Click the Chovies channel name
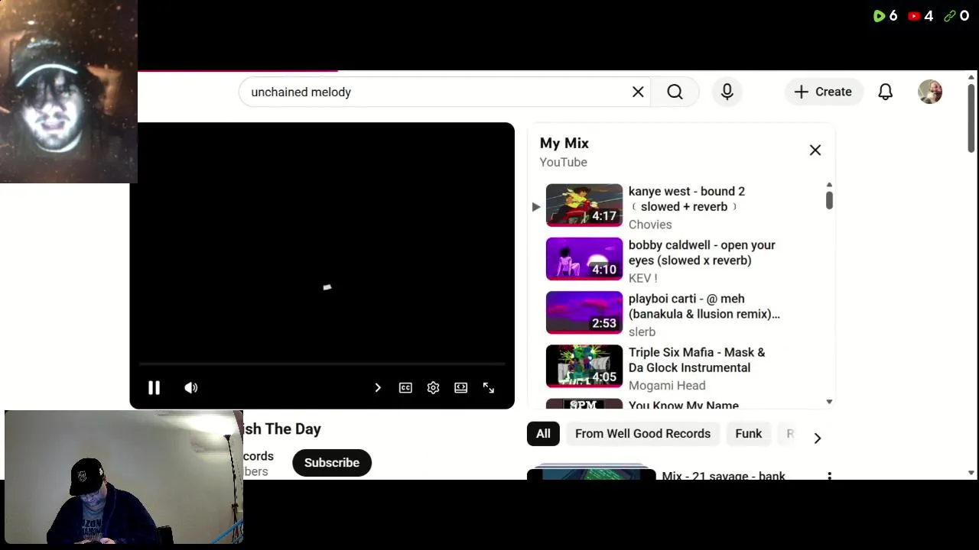 click(x=650, y=225)
